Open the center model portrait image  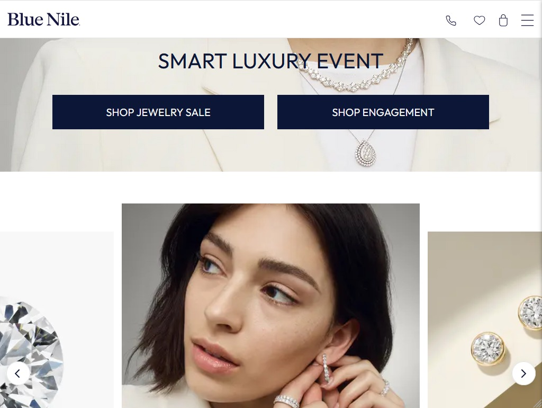pos(270,306)
